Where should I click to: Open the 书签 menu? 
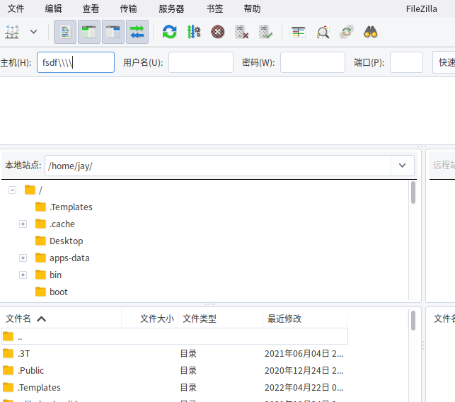pos(214,8)
